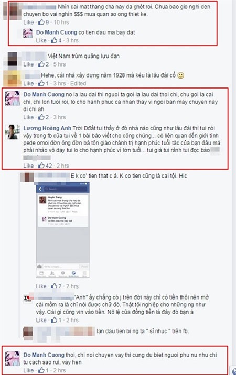Click thumbs-up icon on 'Nô lệ của đồng tiền' comment

pyautogui.click(x=54, y=320)
